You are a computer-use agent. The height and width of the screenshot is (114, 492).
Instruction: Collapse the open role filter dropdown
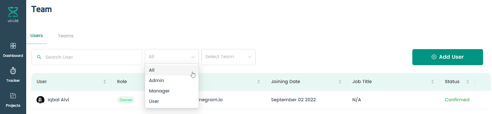tap(172, 57)
